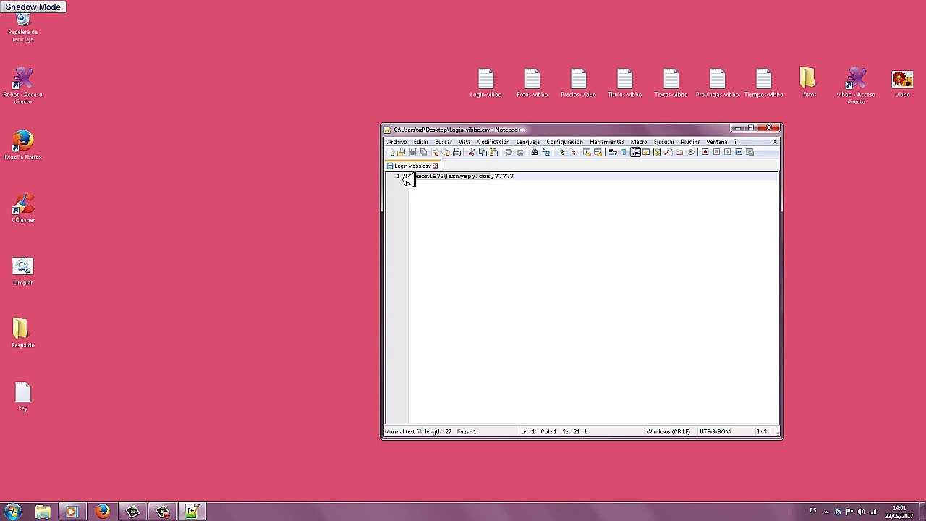This screenshot has height=521, width=926.
Task: Open the Editar menu
Action: 421,142
